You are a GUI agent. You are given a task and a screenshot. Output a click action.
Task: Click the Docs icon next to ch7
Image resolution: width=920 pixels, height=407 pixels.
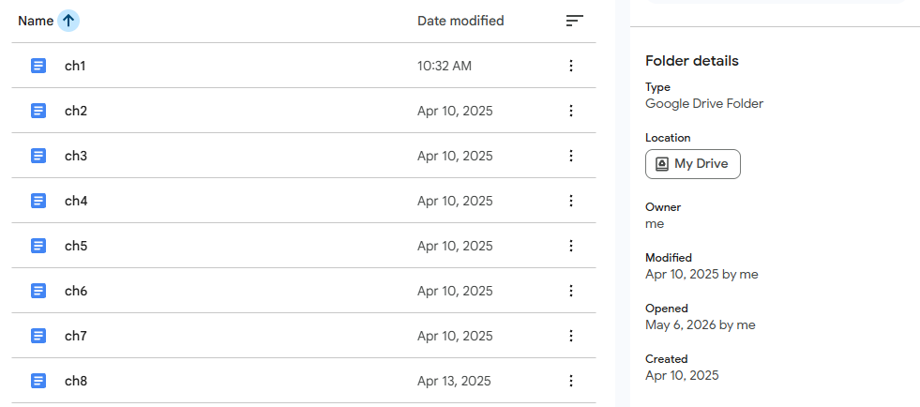coord(38,336)
